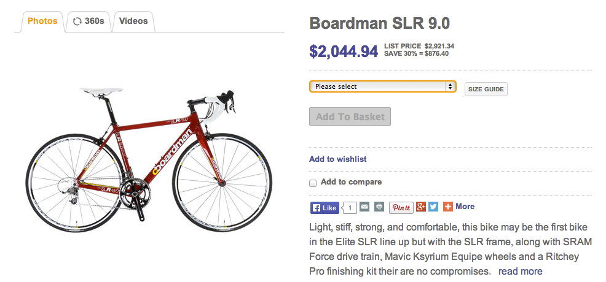Pin the bike with Pinterest's Pin it button
606x282 pixels.
point(401,207)
